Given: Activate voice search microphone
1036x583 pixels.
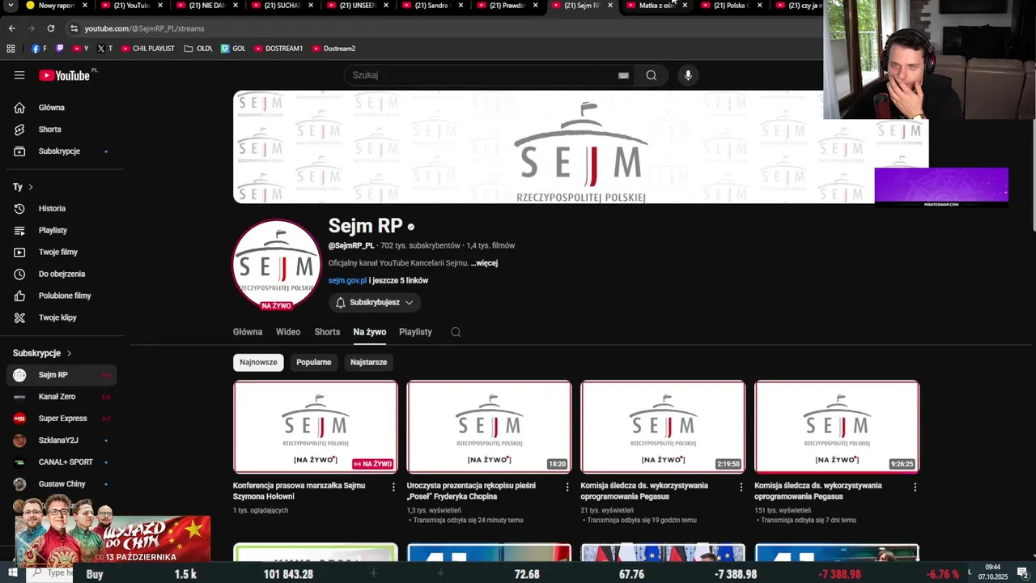Looking at the screenshot, I should tap(688, 75).
